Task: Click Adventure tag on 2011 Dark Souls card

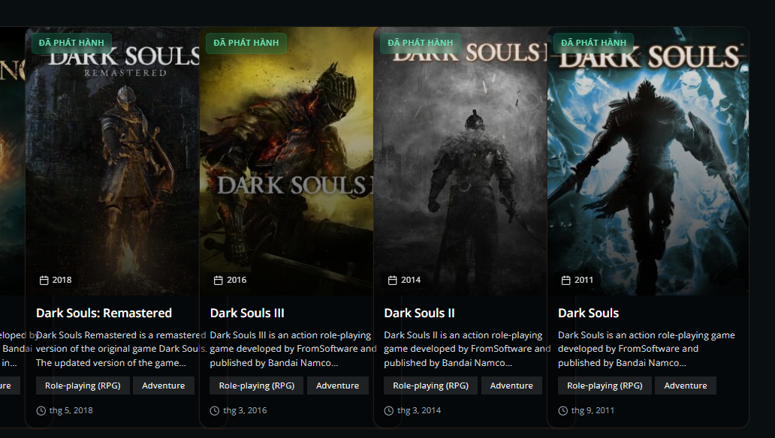Action: click(x=685, y=385)
